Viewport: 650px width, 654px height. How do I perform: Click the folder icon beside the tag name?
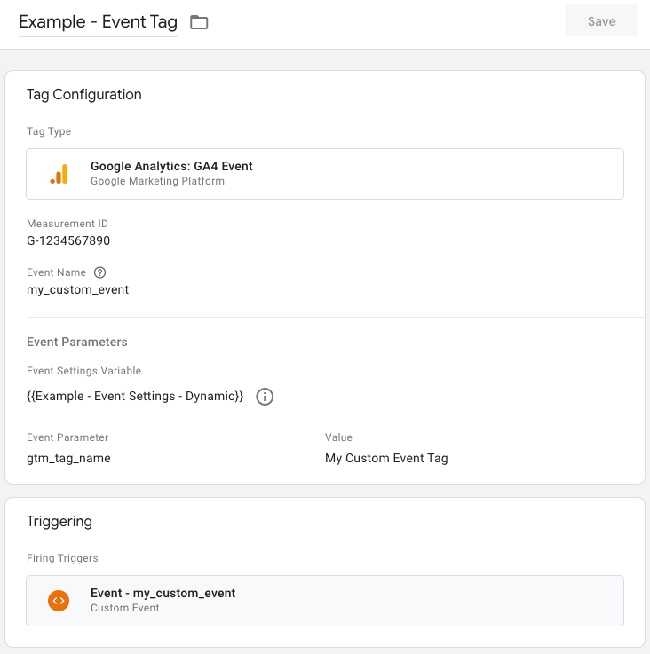[x=199, y=22]
